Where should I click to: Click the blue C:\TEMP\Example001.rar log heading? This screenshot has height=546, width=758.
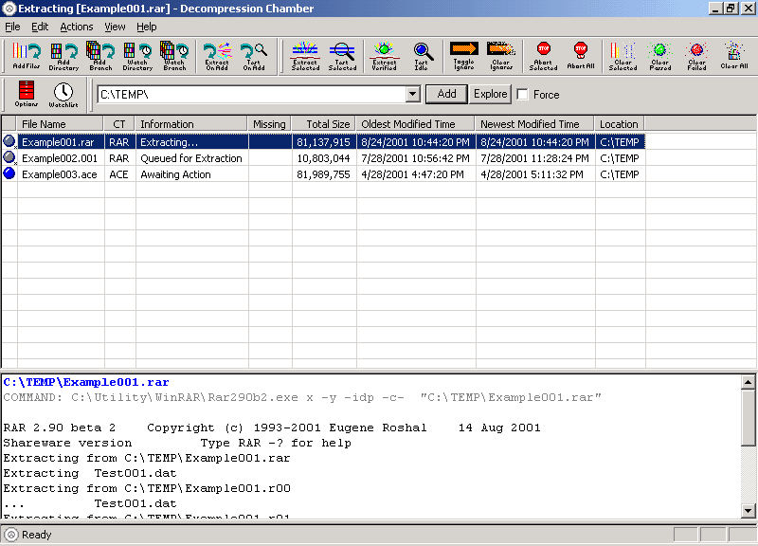86,382
